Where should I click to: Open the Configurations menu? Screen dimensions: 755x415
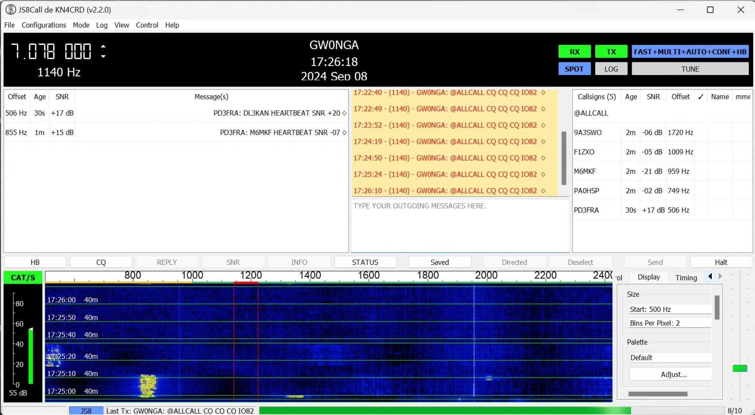pos(44,25)
